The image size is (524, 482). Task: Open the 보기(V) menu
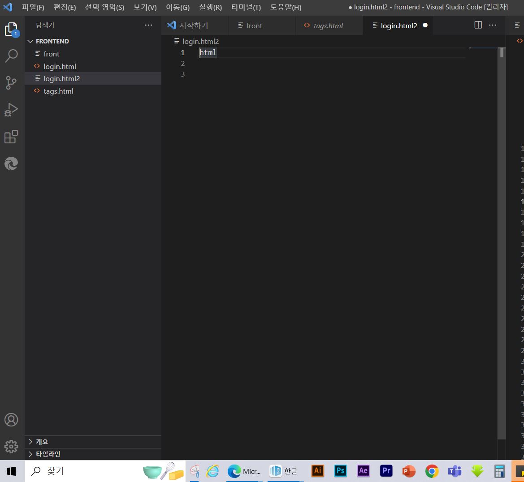pyautogui.click(x=145, y=7)
